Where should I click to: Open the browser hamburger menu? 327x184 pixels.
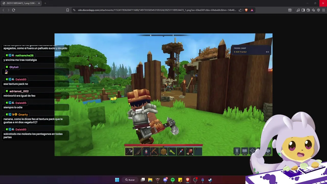point(323,10)
